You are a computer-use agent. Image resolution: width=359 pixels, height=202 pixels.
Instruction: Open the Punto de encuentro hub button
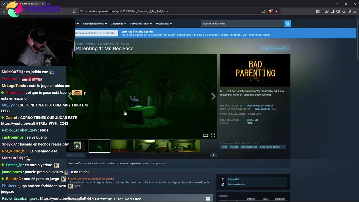click(275, 48)
